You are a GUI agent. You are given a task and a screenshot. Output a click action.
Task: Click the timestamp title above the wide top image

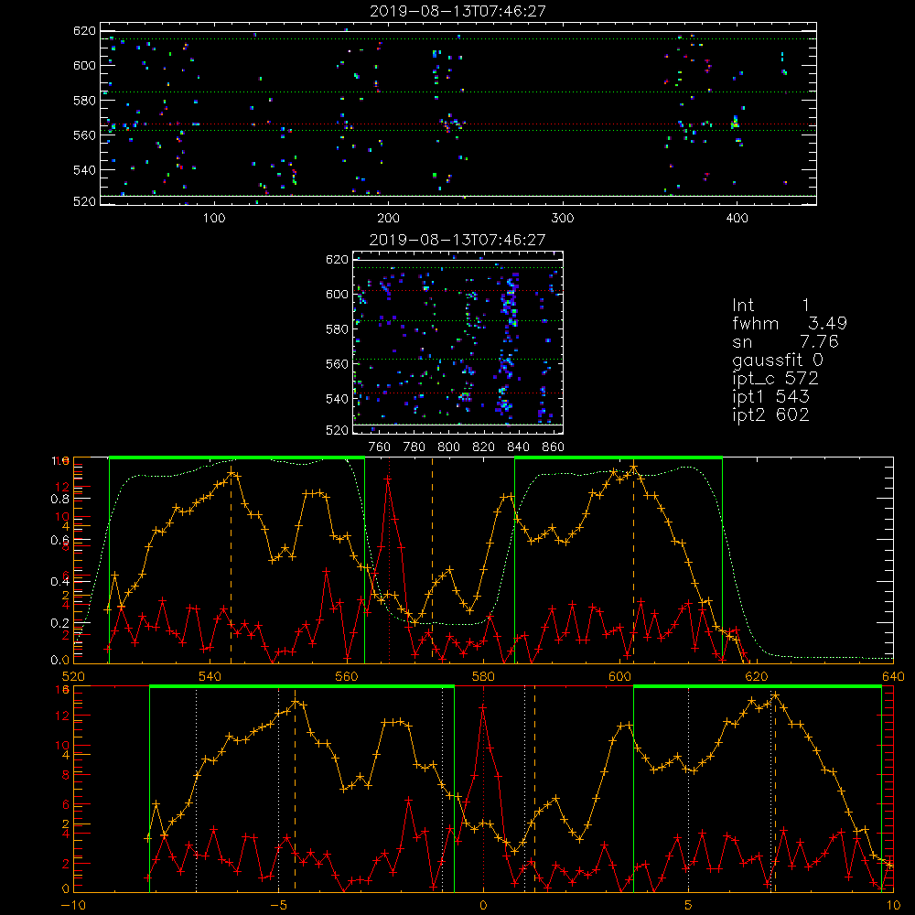click(458, 11)
